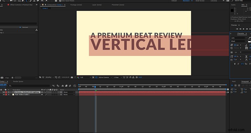Open the kerning dropdown arrow
Image resolution: width=251 pixels, height=133 pixels.
click(x=240, y=48)
